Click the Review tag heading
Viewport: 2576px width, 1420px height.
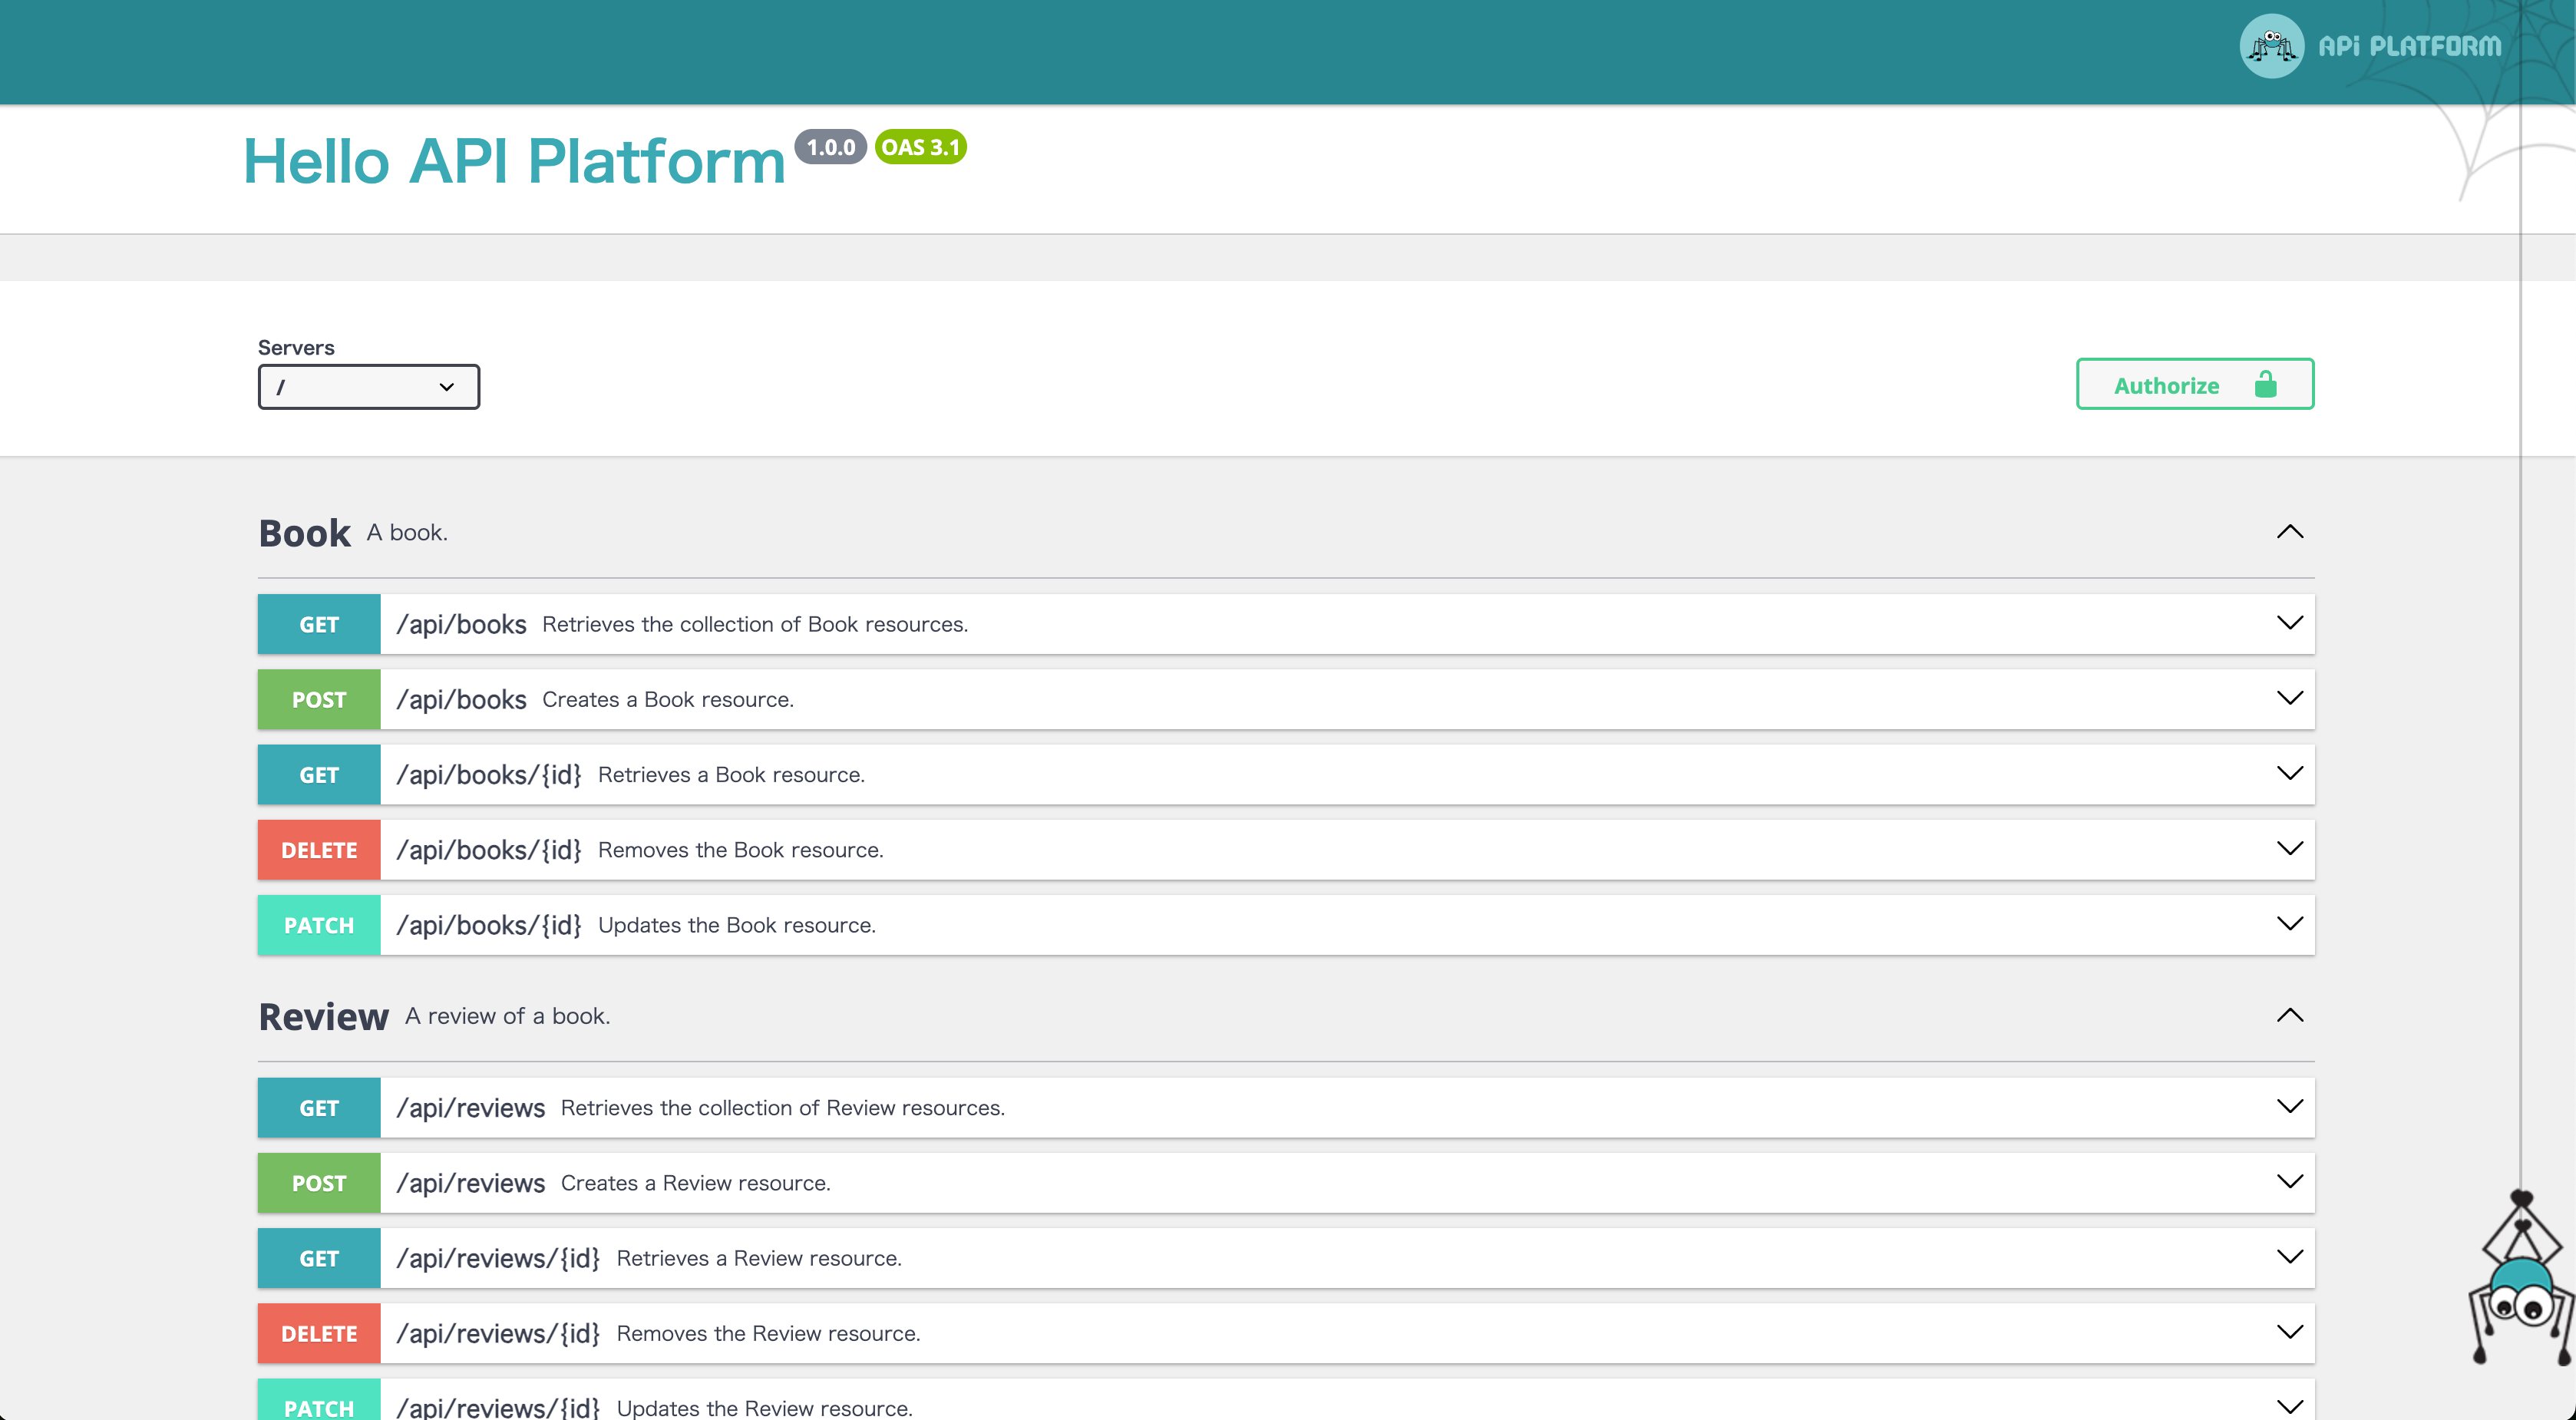point(323,1017)
